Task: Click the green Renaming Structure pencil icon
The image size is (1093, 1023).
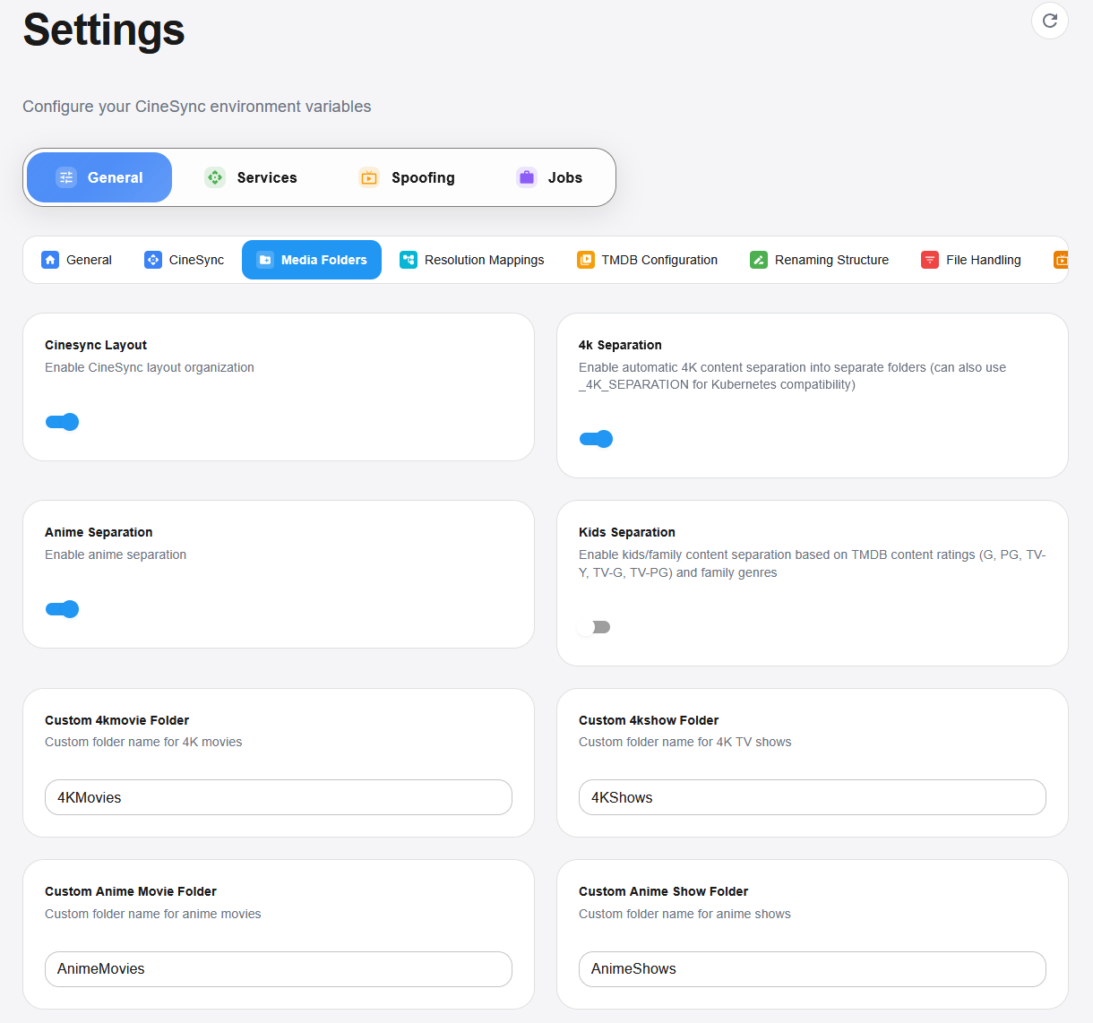Action: (x=759, y=260)
